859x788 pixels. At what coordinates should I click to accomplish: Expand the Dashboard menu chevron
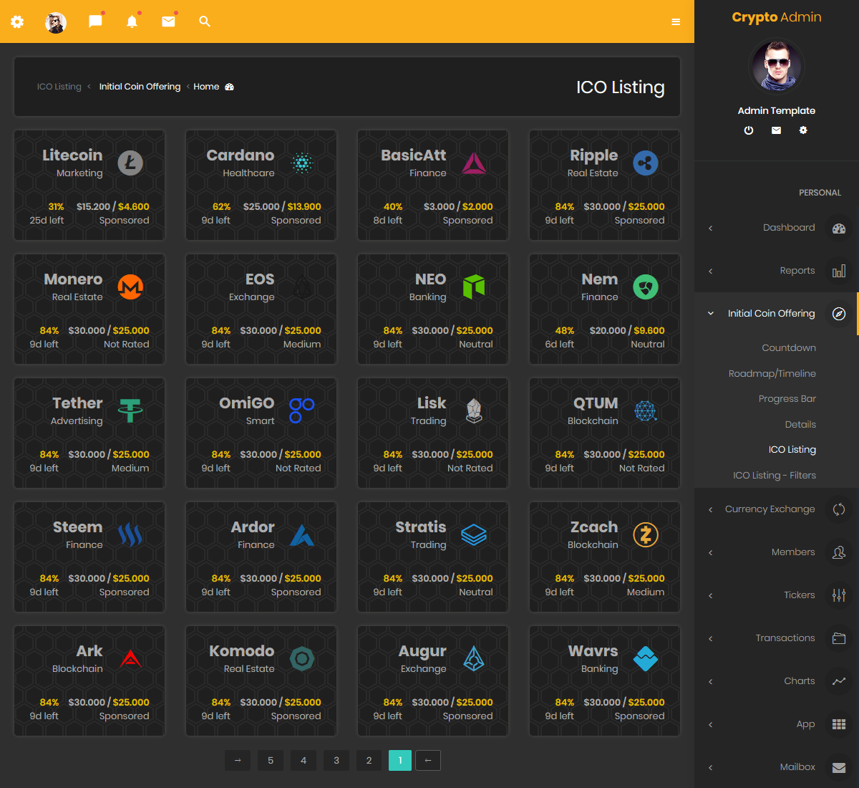coord(711,229)
